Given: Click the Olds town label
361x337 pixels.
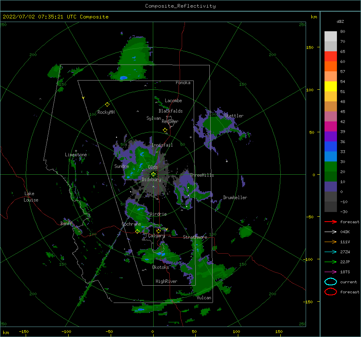Looking at the screenshot, I should [x=153, y=167].
